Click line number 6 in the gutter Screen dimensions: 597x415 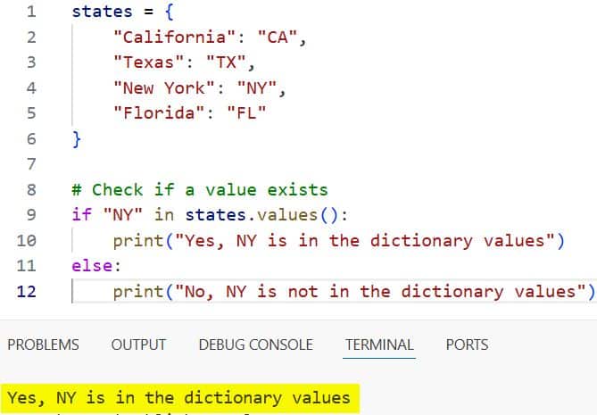click(x=32, y=139)
